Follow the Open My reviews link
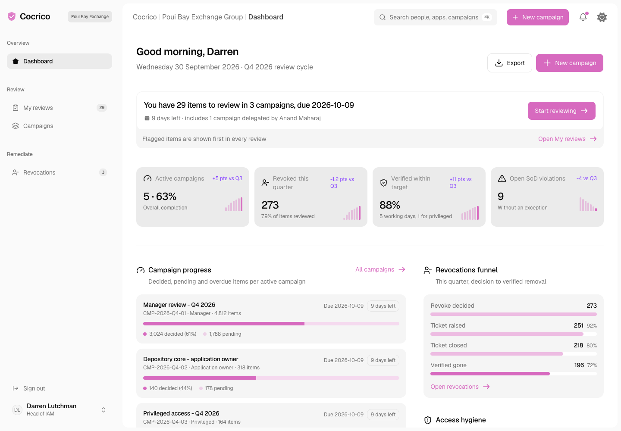 click(568, 139)
